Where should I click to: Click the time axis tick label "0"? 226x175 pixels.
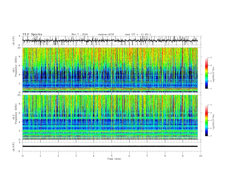point(23,156)
